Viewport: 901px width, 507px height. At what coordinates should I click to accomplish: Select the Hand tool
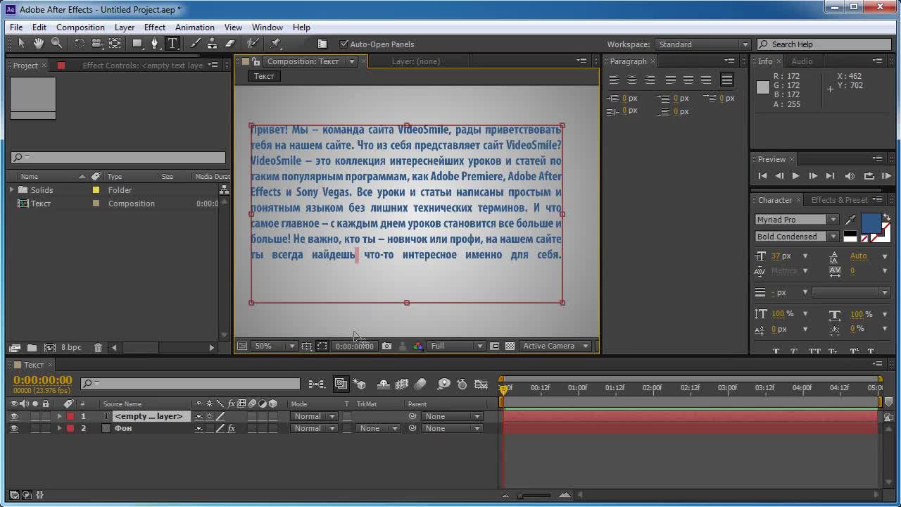tap(39, 44)
